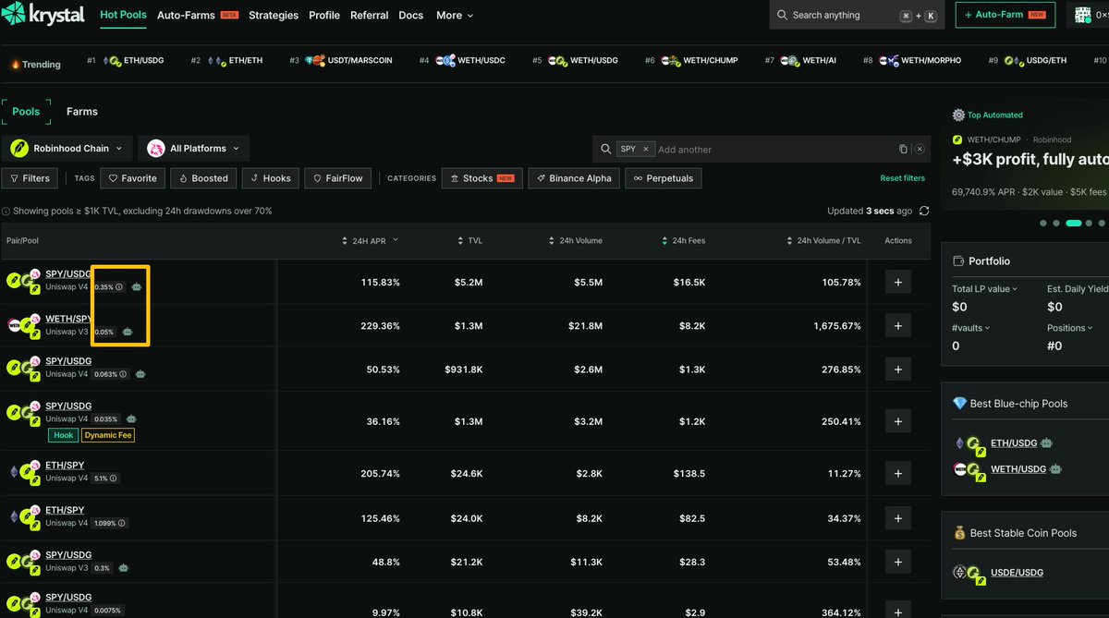Click the magnifier icon in the pool search
The width and height of the screenshot is (1109, 618).
[606, 149]
